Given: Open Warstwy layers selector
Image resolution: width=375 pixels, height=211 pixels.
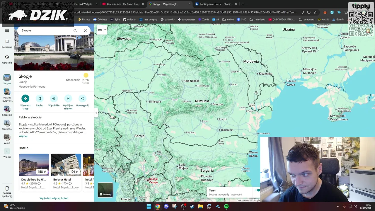Looking at the screenshot, I should (x=105, y=190).
